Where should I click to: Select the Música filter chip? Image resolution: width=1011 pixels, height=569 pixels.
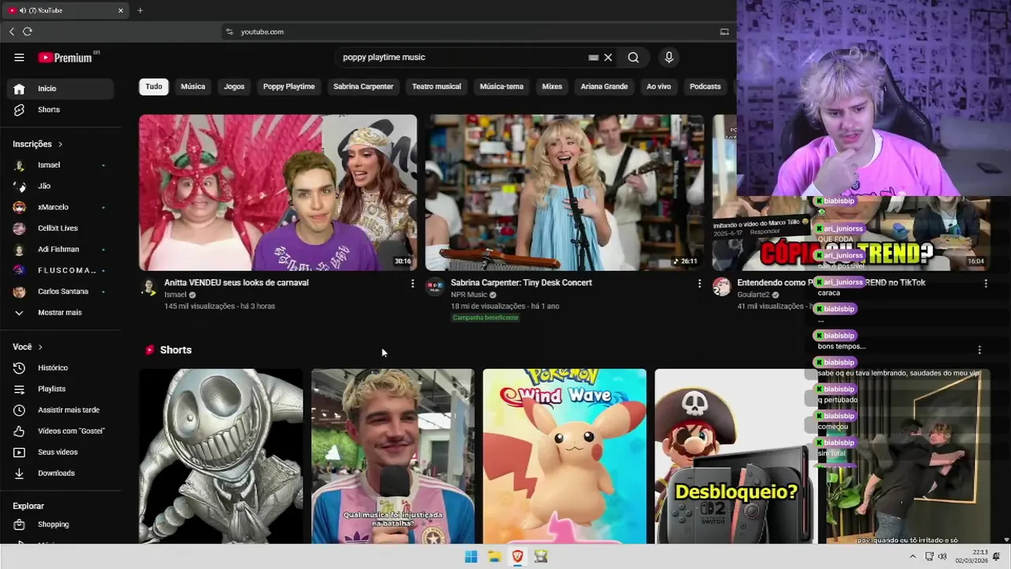pyautogui.click(x=193, y=87)
